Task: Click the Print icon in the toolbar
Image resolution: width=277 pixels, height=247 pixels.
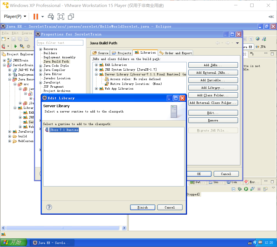Action: pyautogui.click(x=26, y=39)
